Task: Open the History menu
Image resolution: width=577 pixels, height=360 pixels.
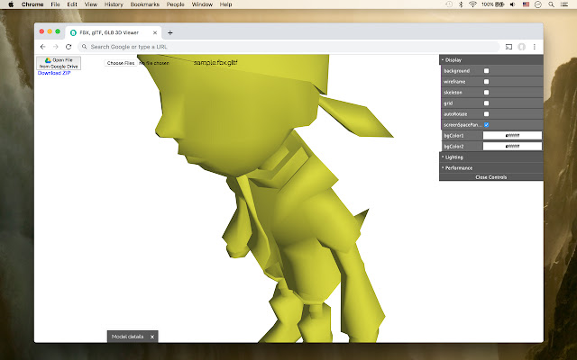Action: tap(114, 4)
